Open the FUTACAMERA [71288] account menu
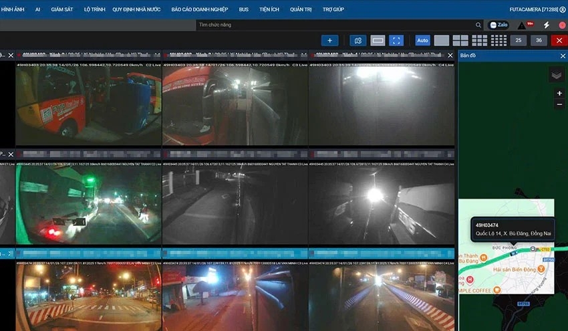 [534, 9]
